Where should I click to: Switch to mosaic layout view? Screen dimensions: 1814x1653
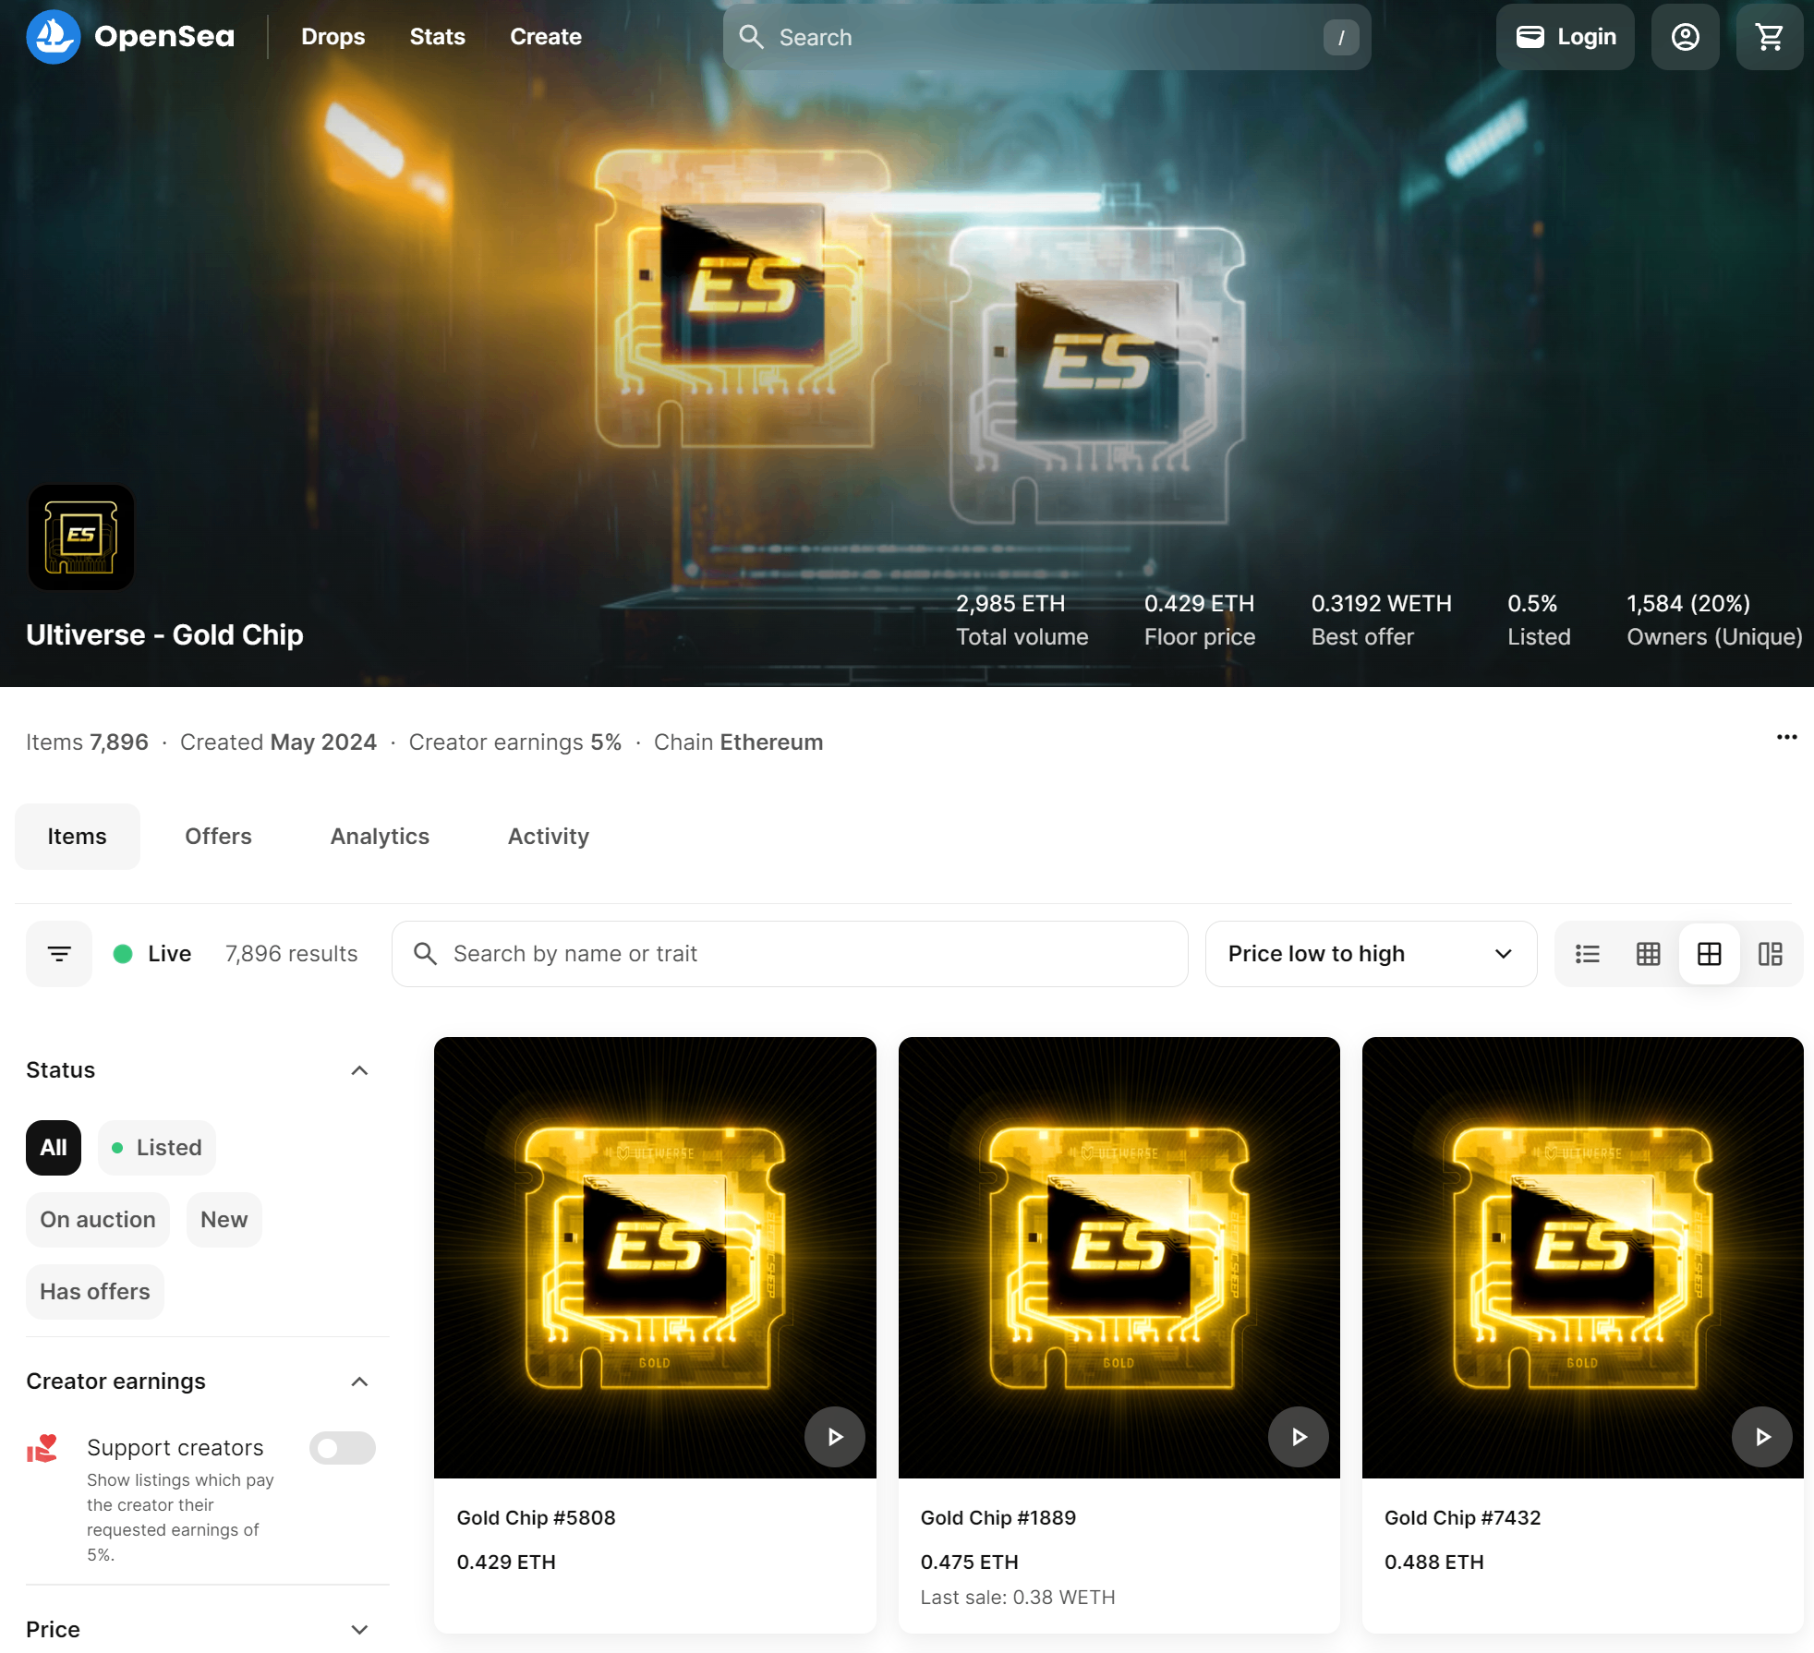[1771, 954]
